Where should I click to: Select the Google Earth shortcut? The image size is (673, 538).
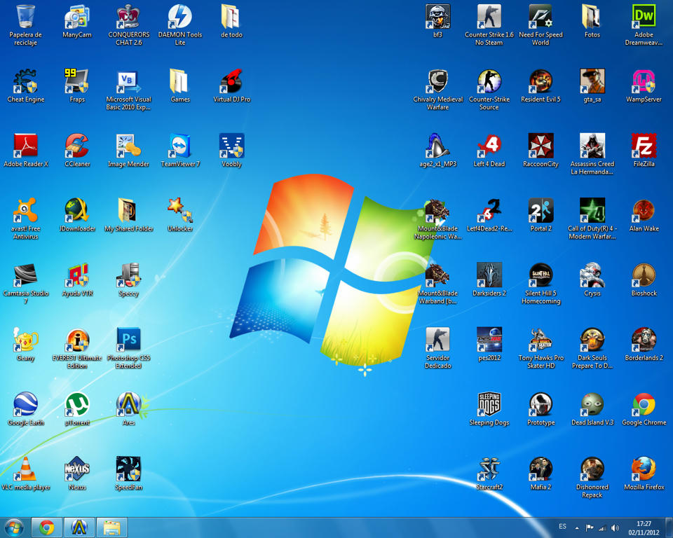(x=25, y=405)
